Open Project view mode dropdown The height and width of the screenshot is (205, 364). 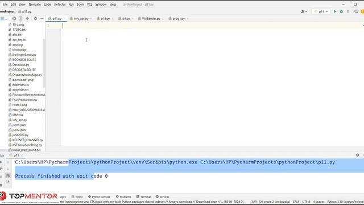3,18
